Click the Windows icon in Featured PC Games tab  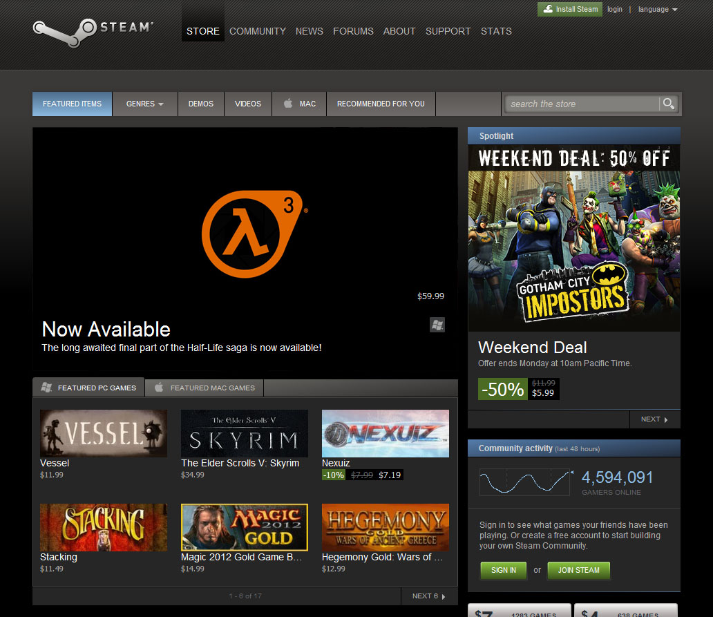(46, 388)
